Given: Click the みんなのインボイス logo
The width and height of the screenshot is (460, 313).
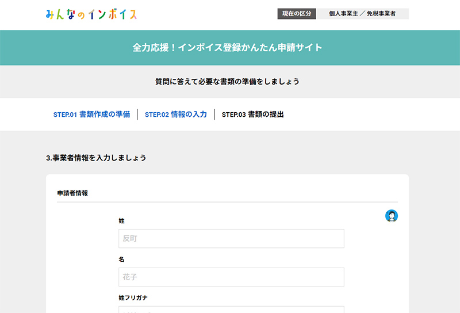Looking at the screenshot, I should coord(91,14).
